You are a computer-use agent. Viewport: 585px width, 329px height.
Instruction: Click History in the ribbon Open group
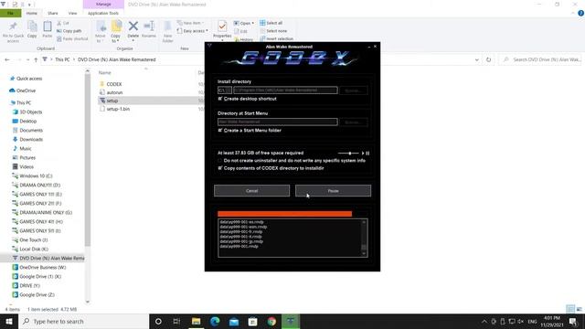click(244, 39)
